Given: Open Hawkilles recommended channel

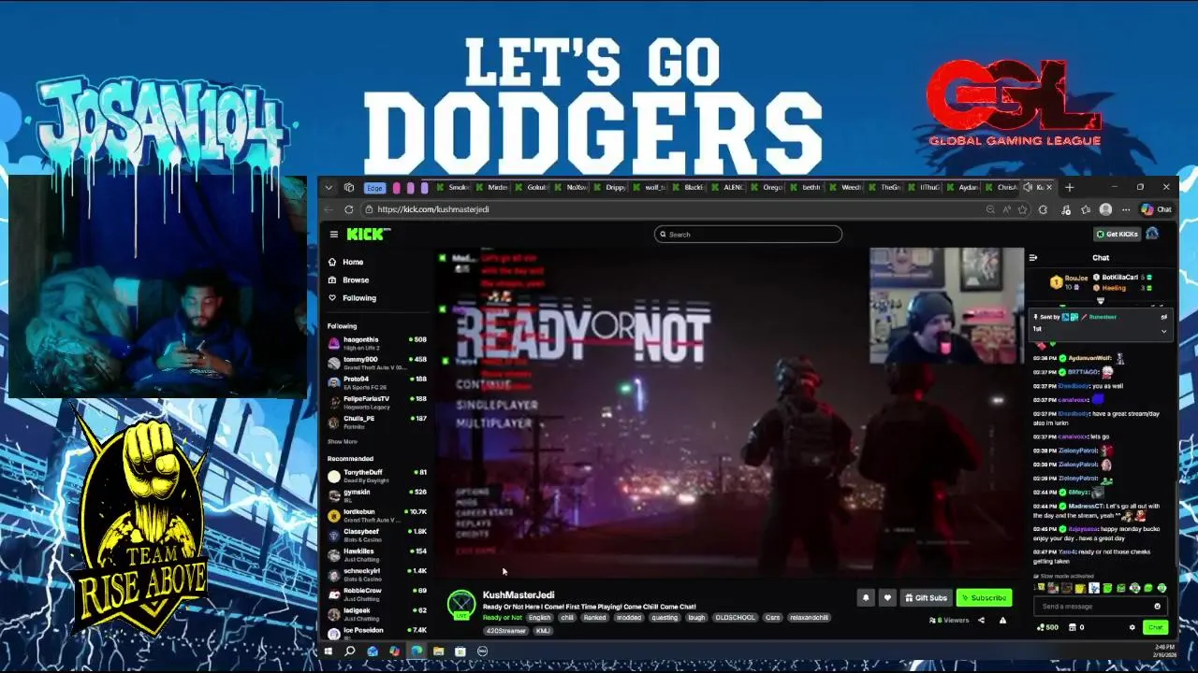Looking at the screenshot, I should [x=376, y=554].
